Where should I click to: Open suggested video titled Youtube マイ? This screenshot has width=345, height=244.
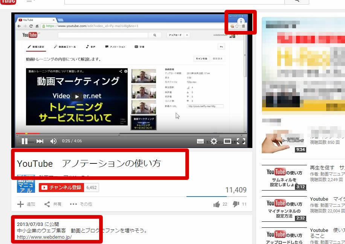tap(327, 199)
